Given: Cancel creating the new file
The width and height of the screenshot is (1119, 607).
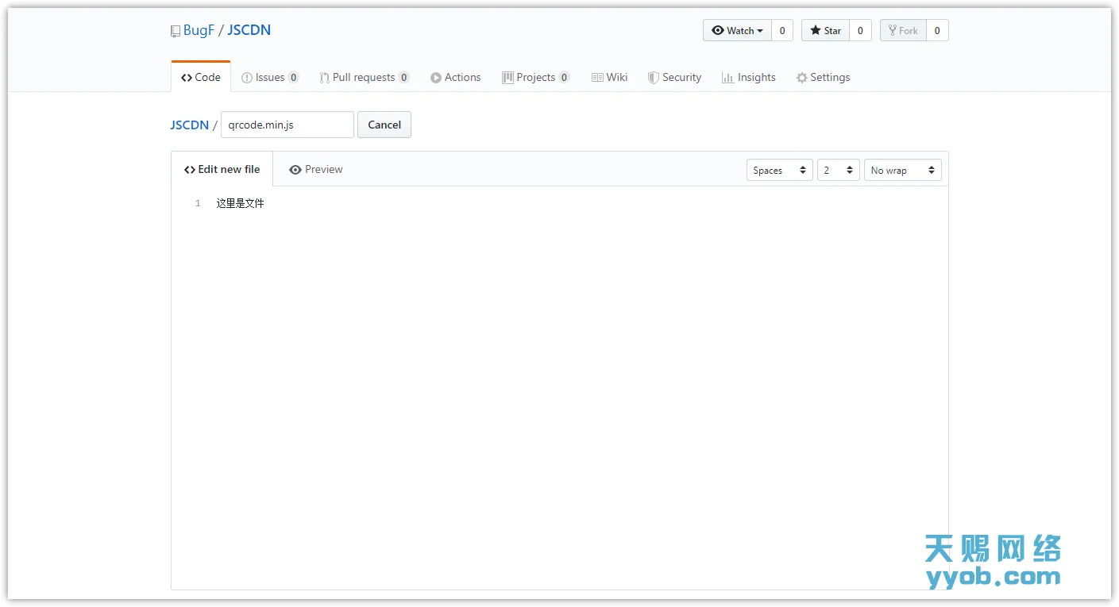Looking at the screenshot, I should [x=384, y=125].
